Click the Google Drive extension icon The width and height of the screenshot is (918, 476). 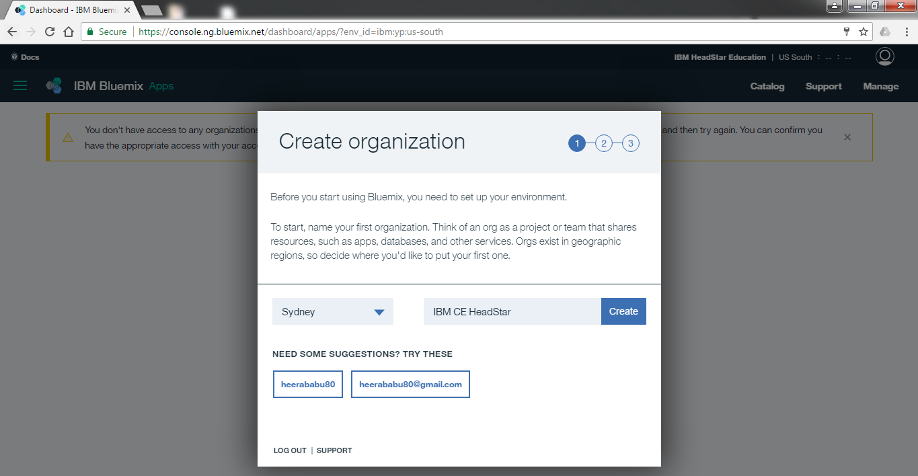click(x=885, y=32)
